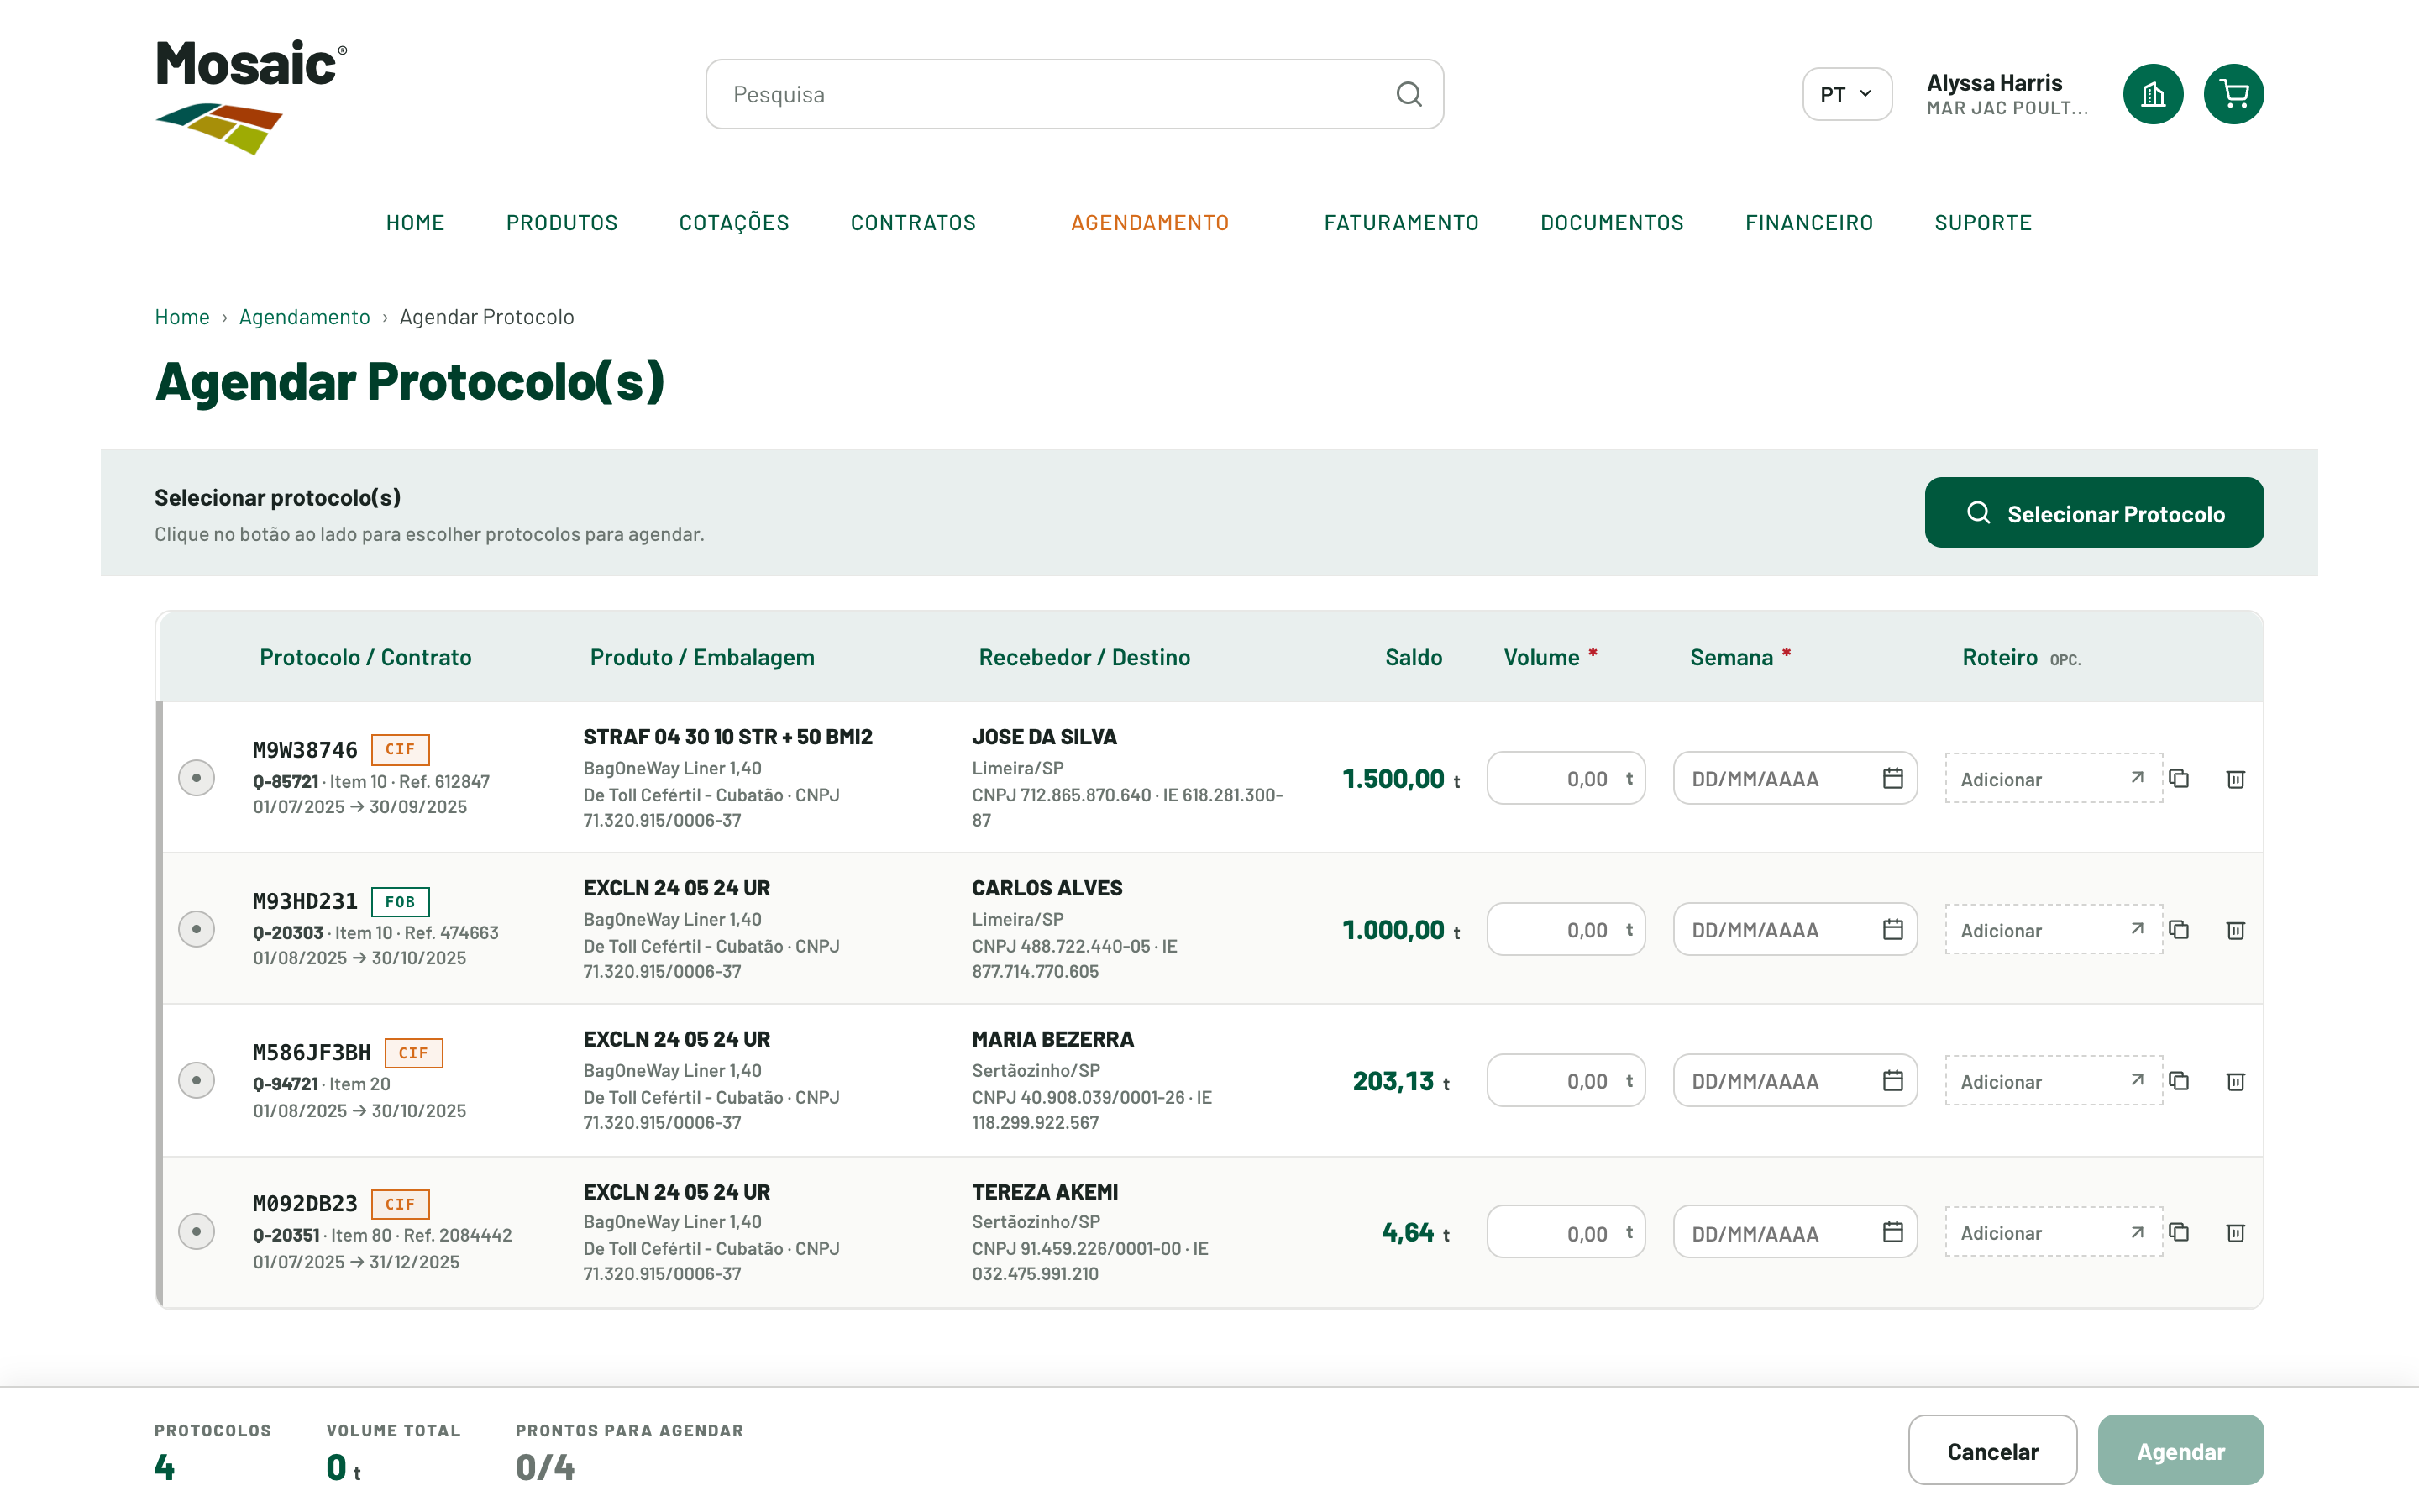Viewport: 2419px width, 1512px height.
Task: Select the radio button for M9W38746
Action: [x=196, y=777]
